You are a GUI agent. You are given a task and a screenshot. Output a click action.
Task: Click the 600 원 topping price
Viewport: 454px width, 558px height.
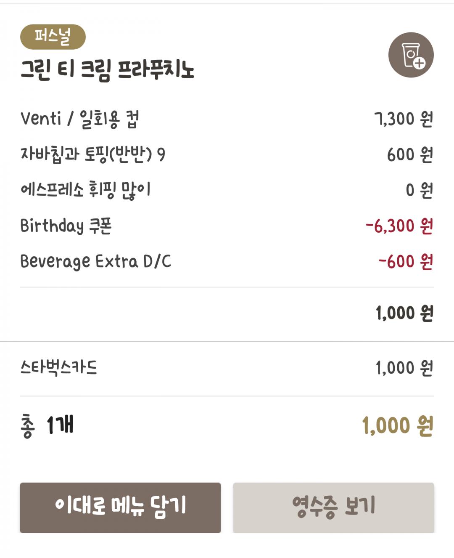click(x=409, y=155)
